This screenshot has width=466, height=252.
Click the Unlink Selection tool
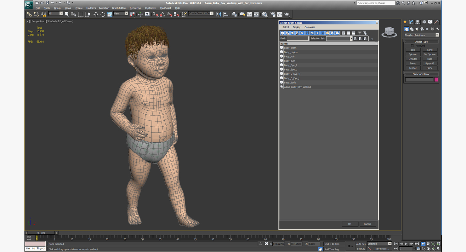point(37,14)
